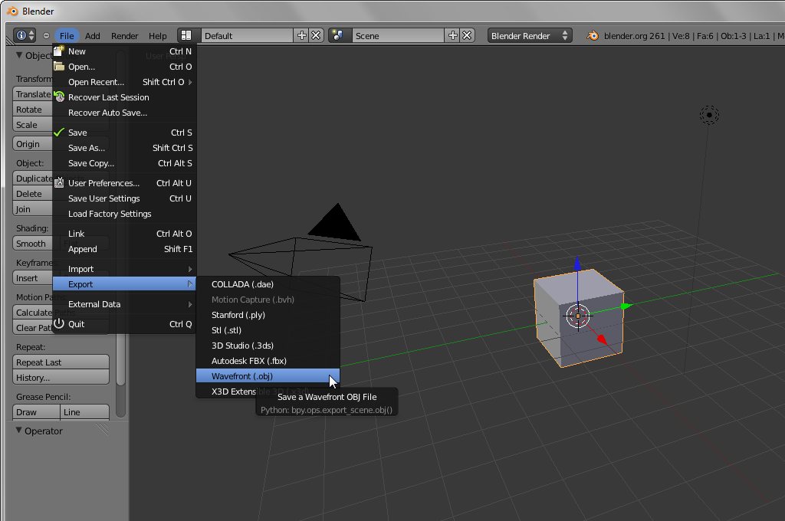785x521 pixels.
Task: Choose Append from the File menu
Action: click(124, 249)
